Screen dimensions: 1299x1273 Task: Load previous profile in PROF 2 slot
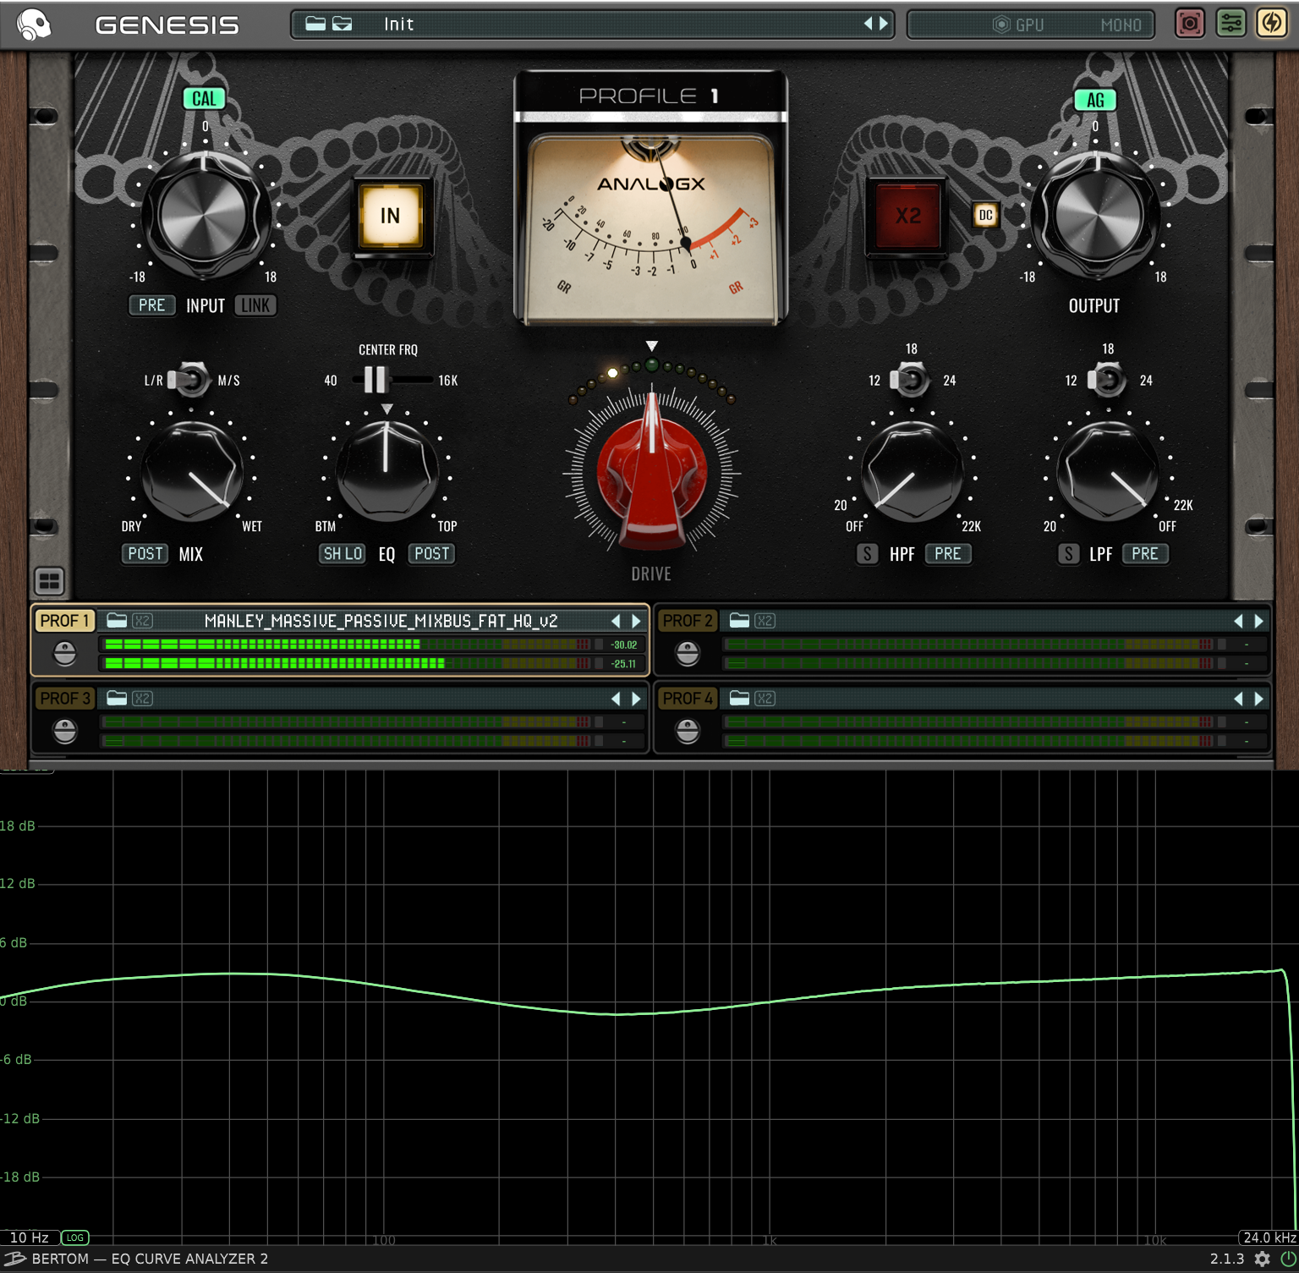click(1238, 621)
